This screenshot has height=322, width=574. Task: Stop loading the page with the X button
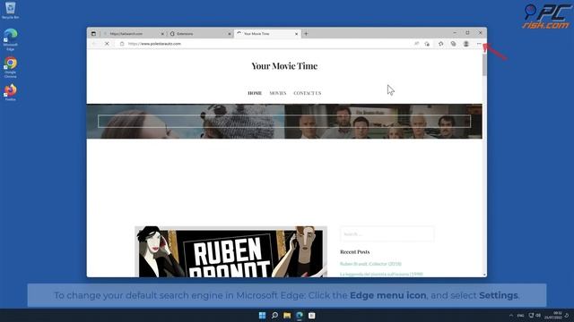(107, 44)
